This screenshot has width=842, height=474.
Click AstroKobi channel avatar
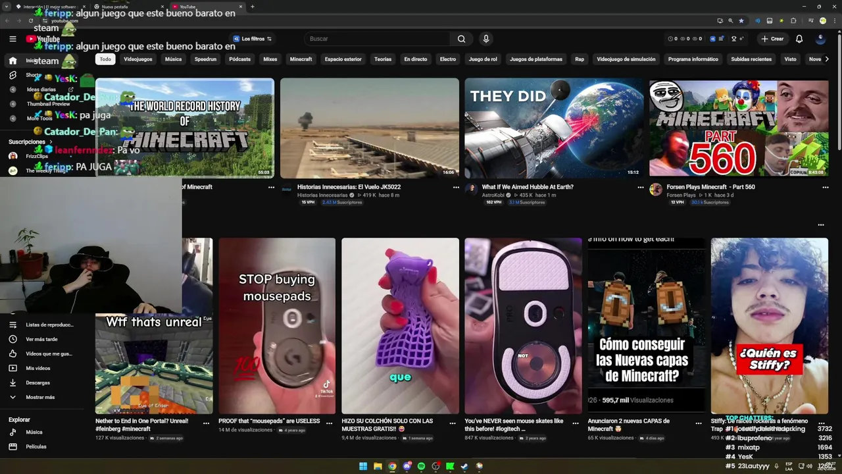[471, 190]
